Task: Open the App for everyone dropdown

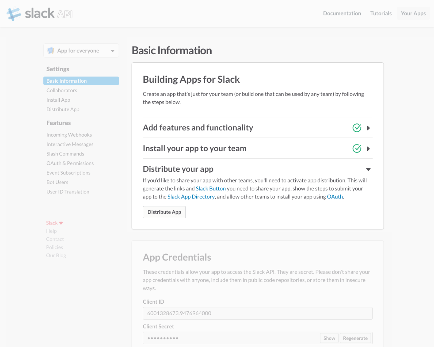Action: pyautogui.click(x=113, y=51)
